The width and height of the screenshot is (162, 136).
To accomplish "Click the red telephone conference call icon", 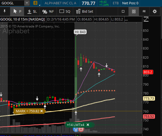I will 81,130.
